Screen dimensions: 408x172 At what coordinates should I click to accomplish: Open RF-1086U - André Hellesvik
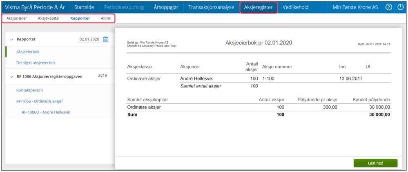[46, 112]
